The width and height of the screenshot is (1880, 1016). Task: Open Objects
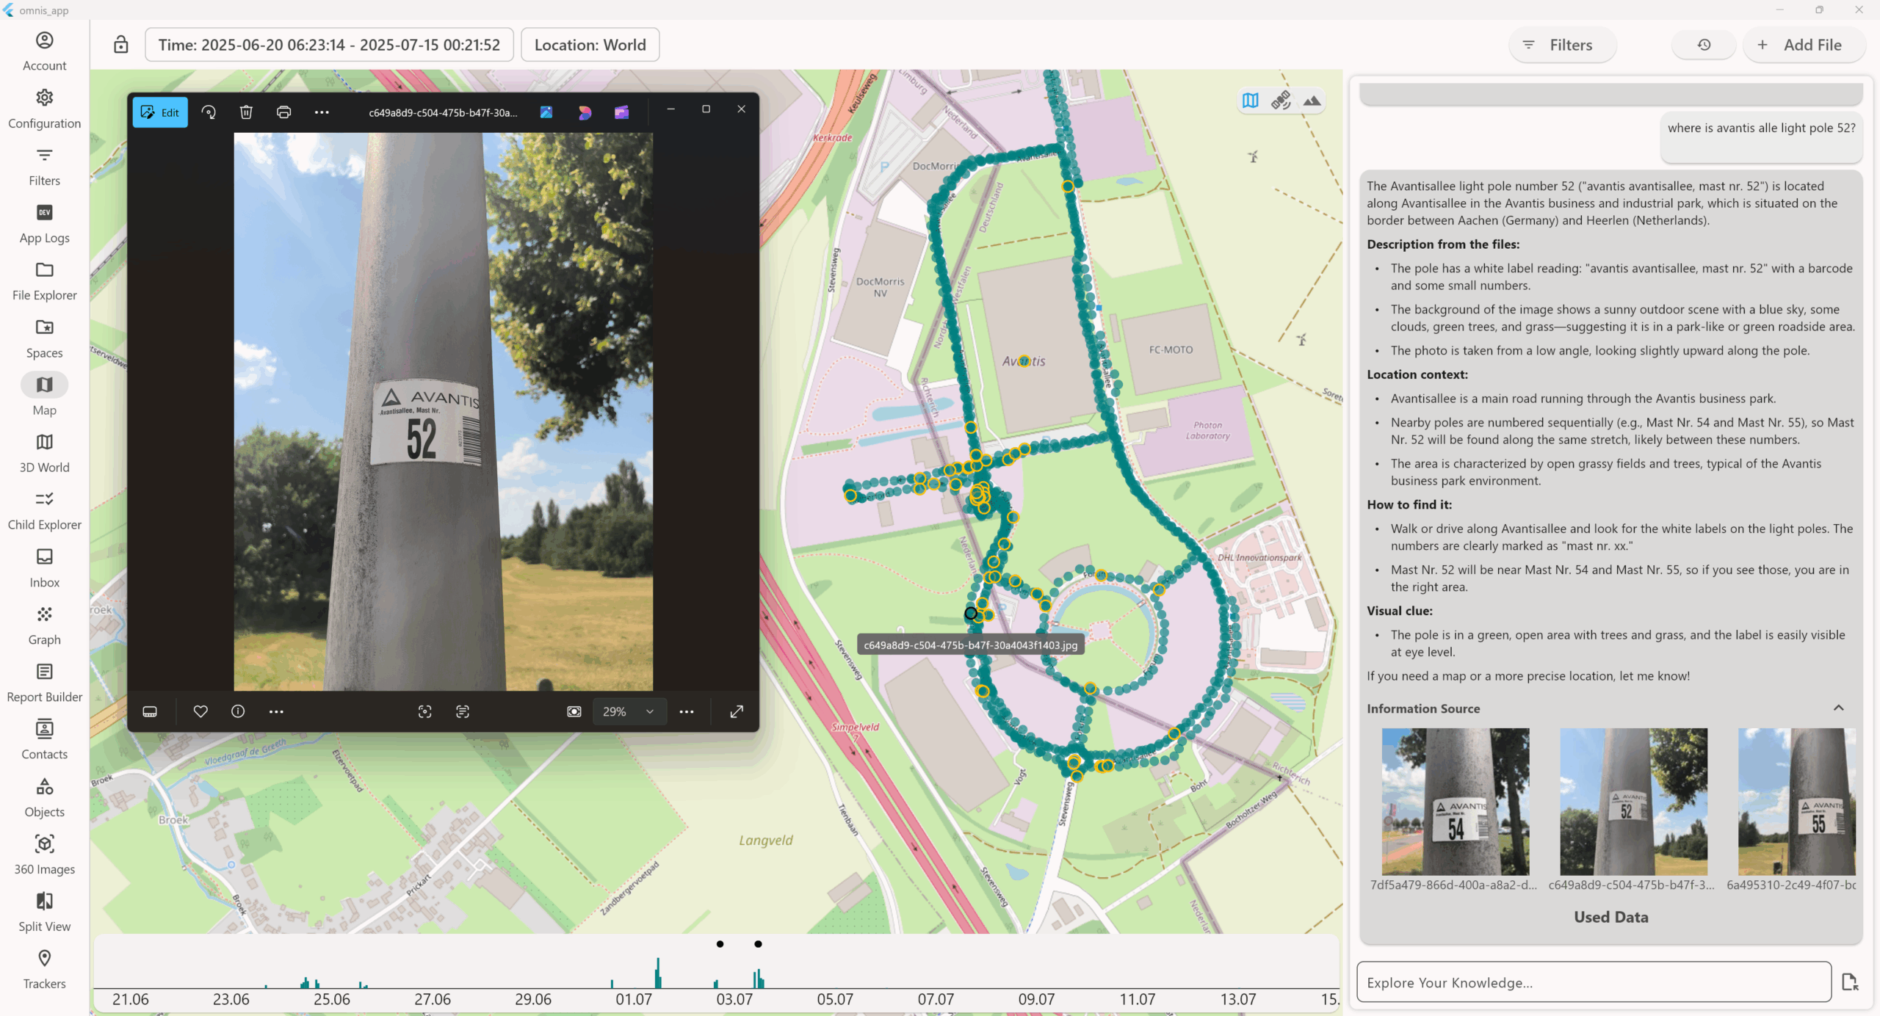[x=44, y=798]
